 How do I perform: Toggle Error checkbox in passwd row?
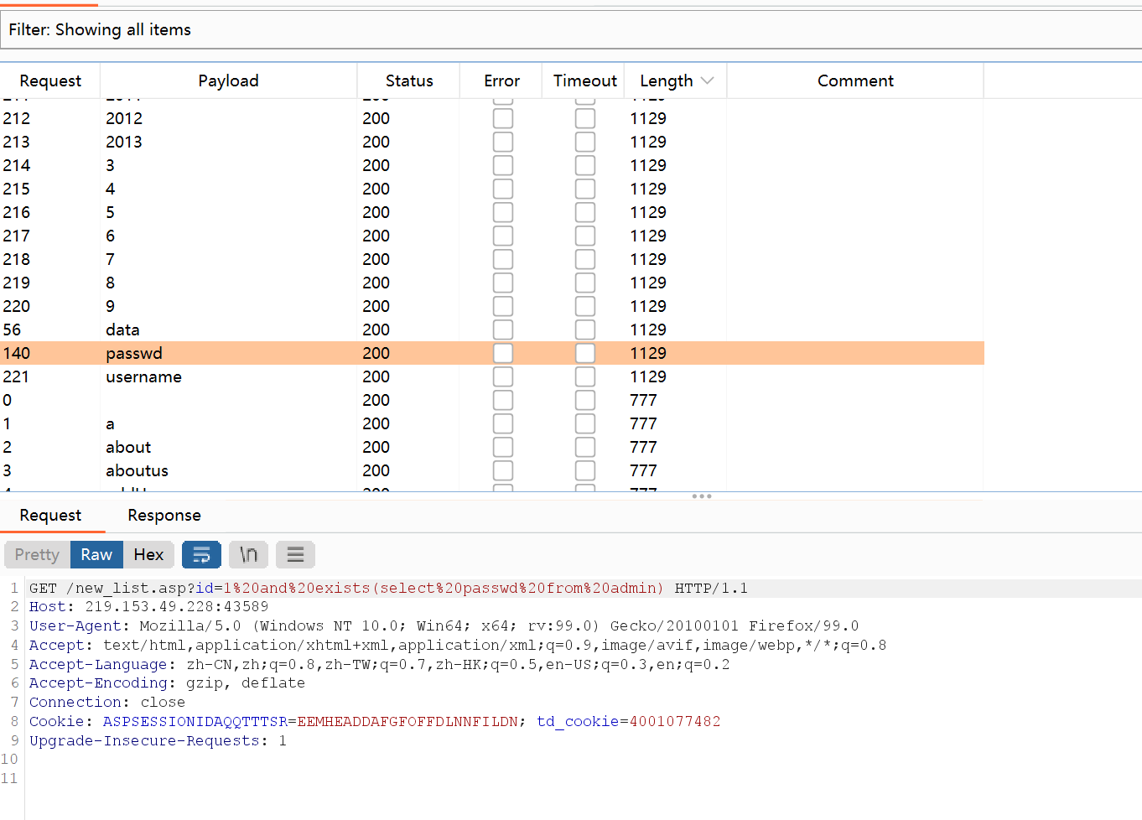pyautogui.click(x=503, y=353)
